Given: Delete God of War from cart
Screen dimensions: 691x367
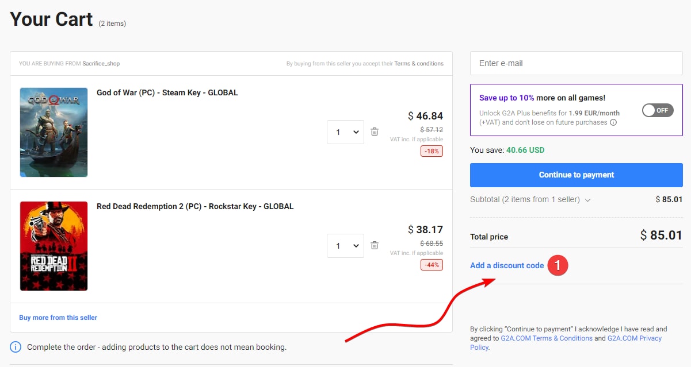Looking at the screenshot, I should click(x=375, y=132).
